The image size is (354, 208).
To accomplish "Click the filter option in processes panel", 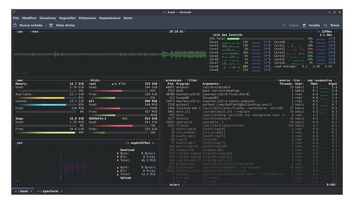I will 192,80.
